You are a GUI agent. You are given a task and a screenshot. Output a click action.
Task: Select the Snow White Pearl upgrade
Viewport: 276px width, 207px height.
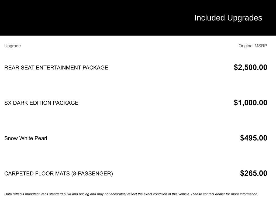(x=26, y=138)
